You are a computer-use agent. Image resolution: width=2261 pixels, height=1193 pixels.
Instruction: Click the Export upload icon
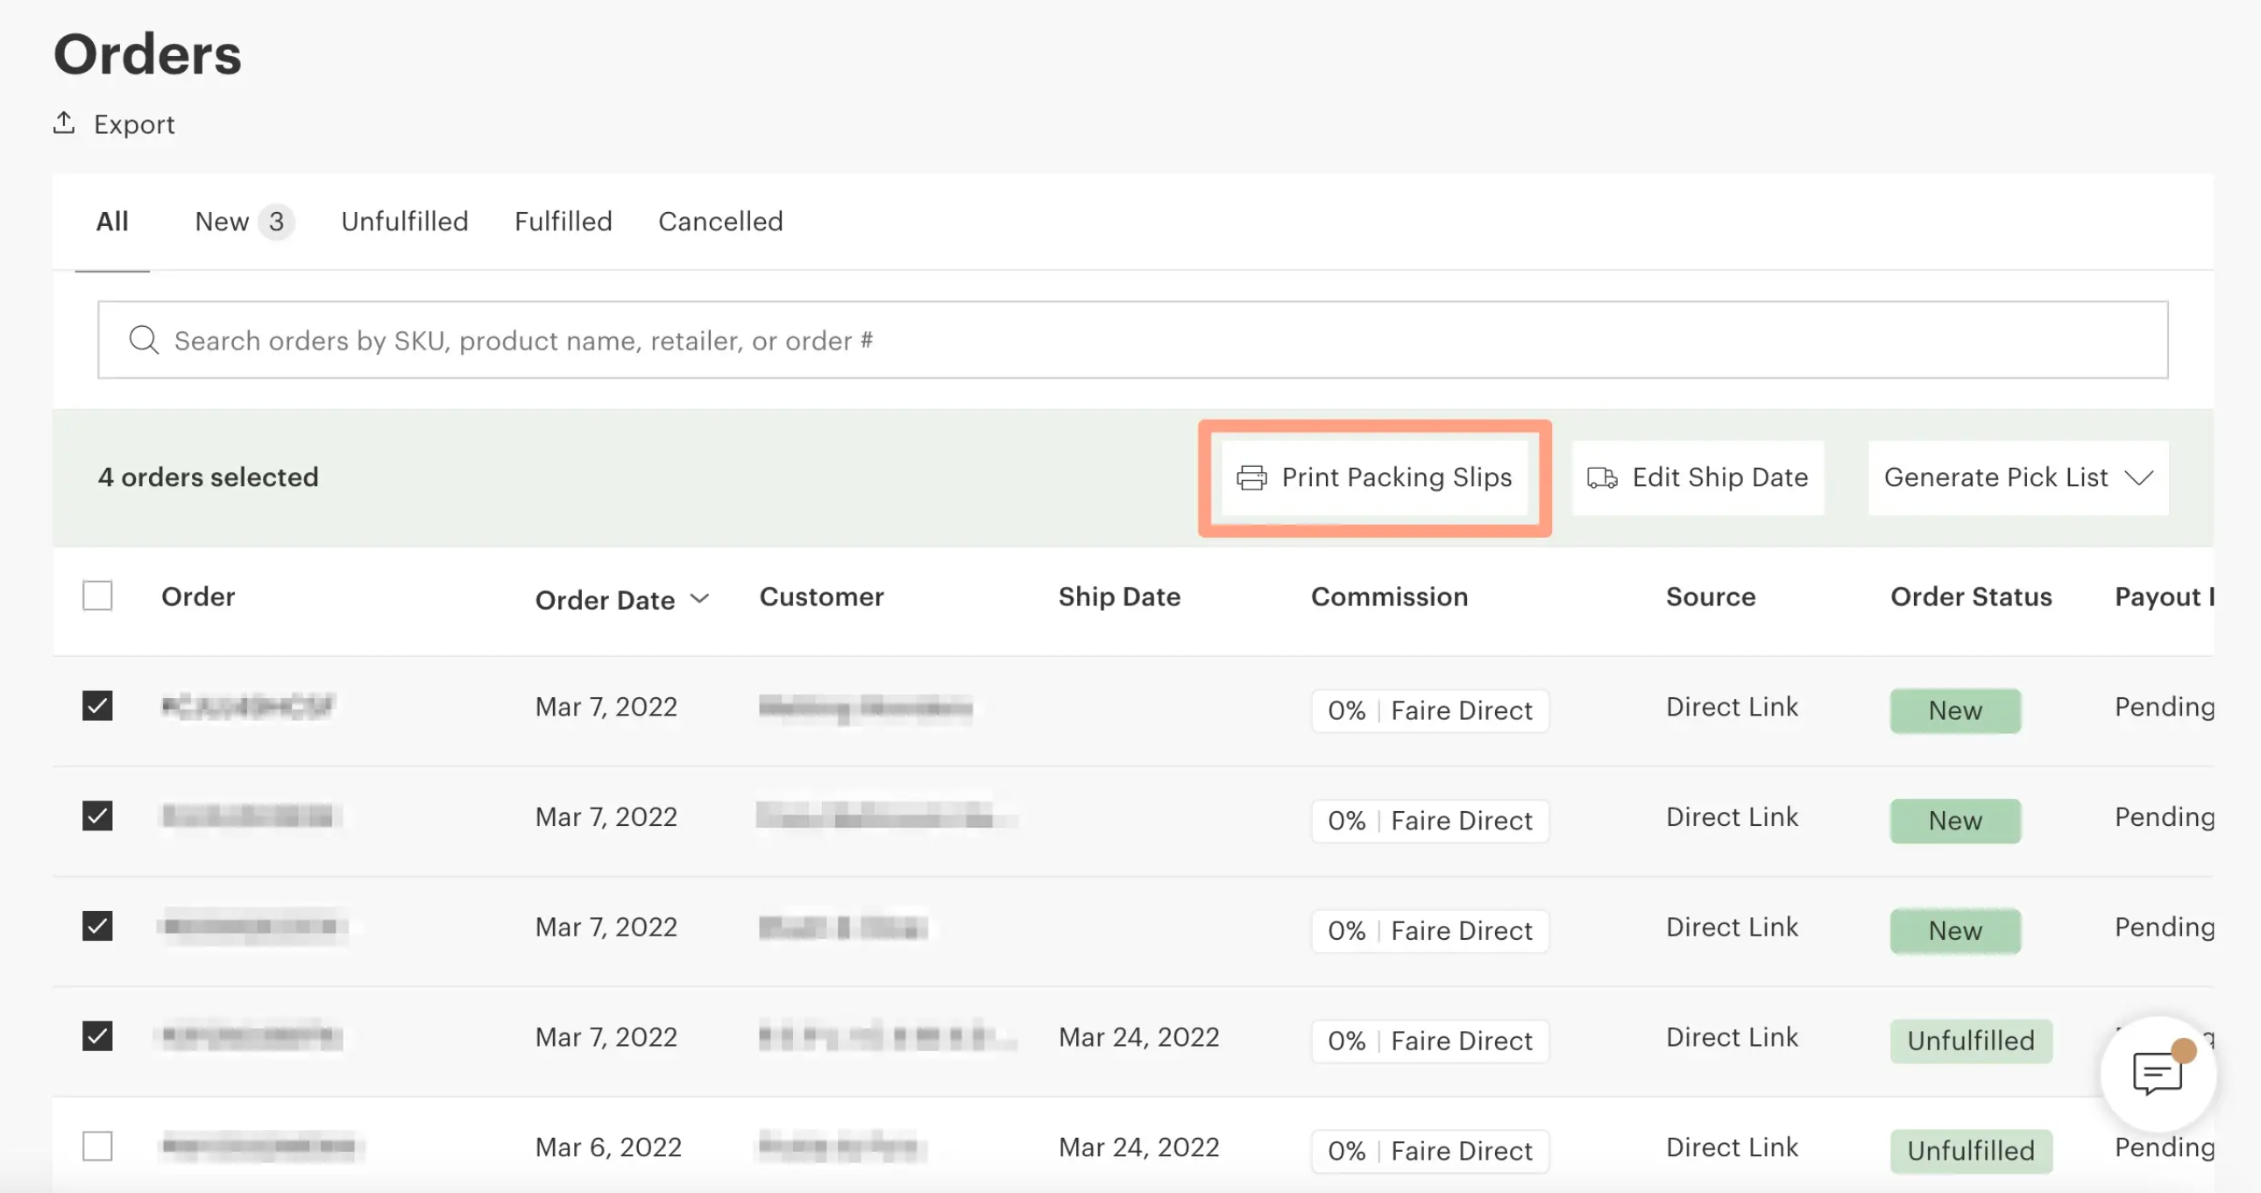63,123
